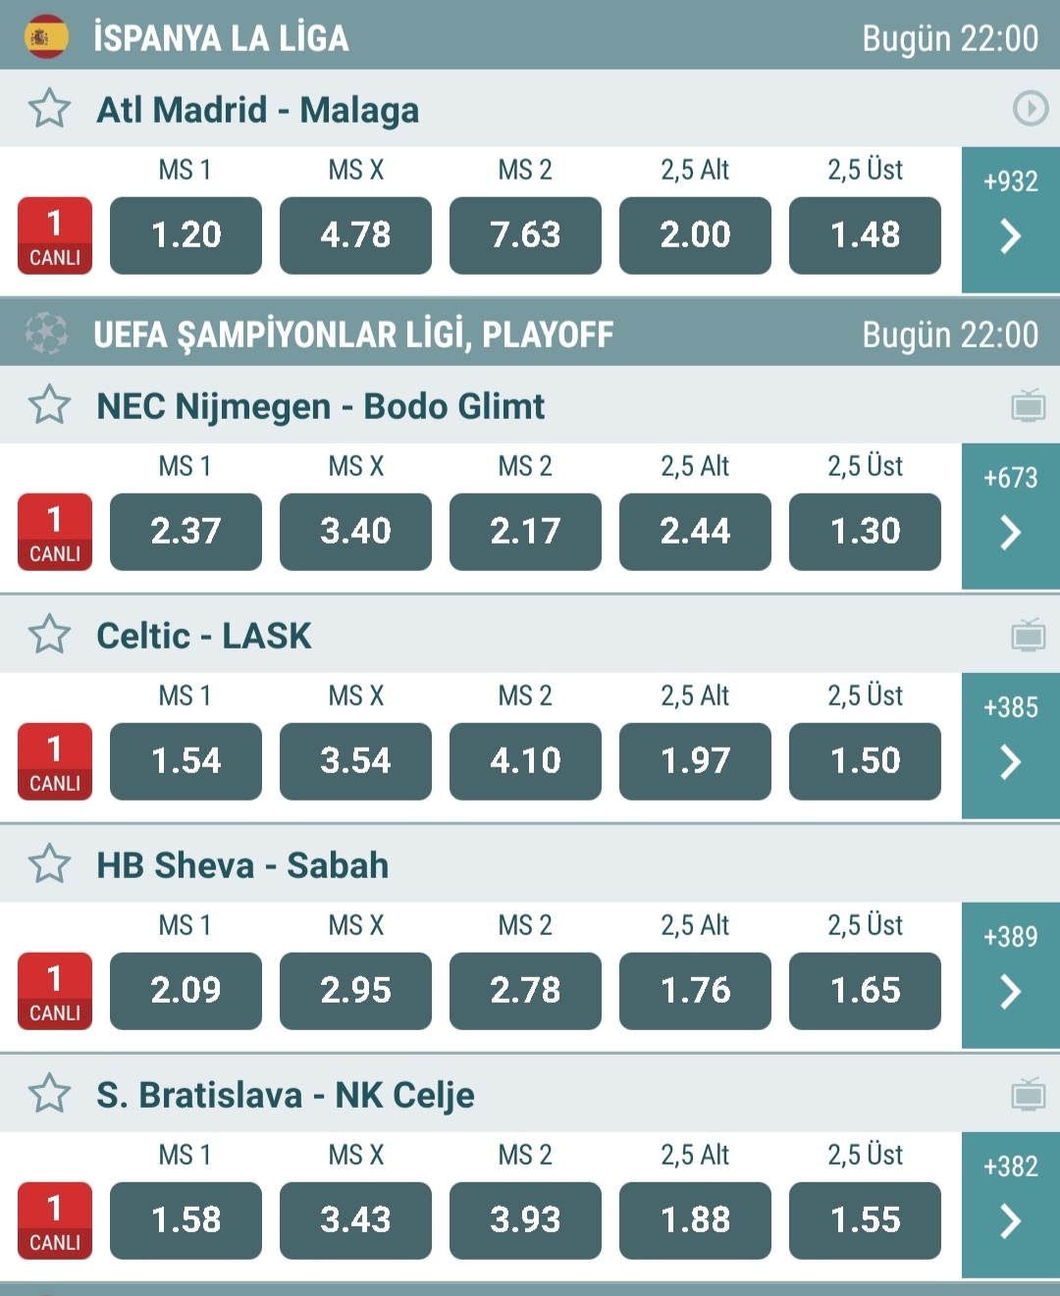Tap the UEFA Champions League ball icon
The height and width of the screenshot is (1296, 1060).
click(46, 334)
